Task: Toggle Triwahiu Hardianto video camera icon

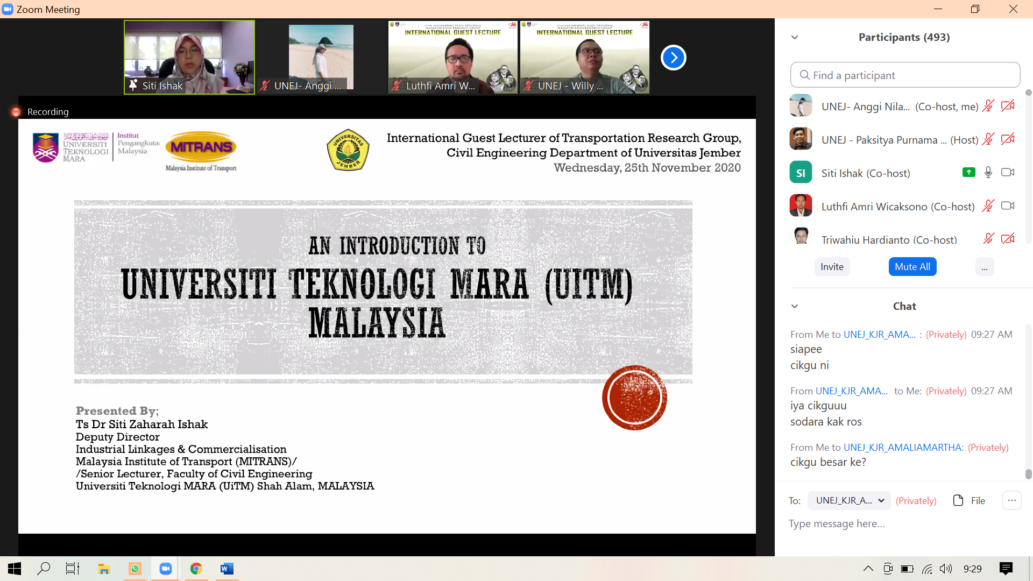Action: click(x=1008, y=238)
